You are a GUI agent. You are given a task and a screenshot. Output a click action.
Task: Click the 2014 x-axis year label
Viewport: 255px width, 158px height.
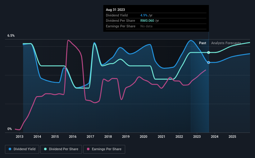click(37, 137)
